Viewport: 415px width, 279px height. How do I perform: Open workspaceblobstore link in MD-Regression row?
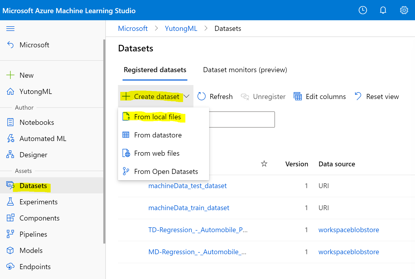[349, 252]
